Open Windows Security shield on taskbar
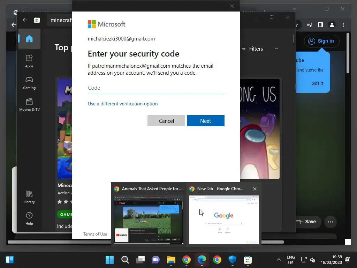 coord(233,260)
